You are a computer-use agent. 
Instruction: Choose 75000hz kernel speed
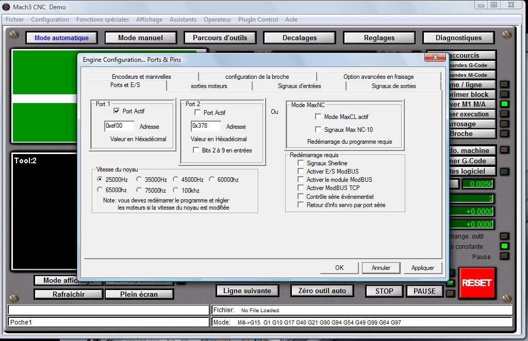click(x=139, y=190)
